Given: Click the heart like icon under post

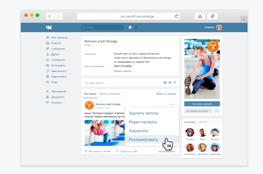Looking at the screenshot, I should click(86, 151).
